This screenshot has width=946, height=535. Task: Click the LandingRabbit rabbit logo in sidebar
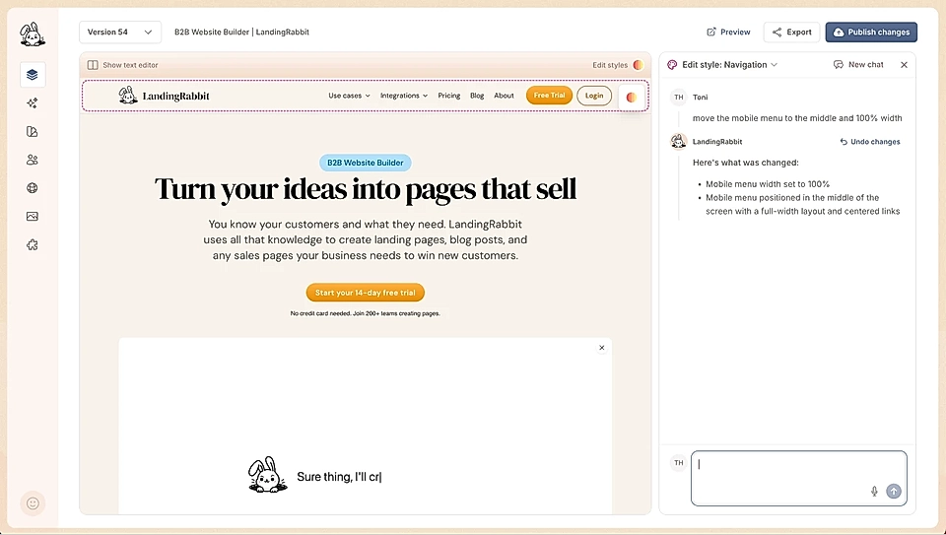33,34
